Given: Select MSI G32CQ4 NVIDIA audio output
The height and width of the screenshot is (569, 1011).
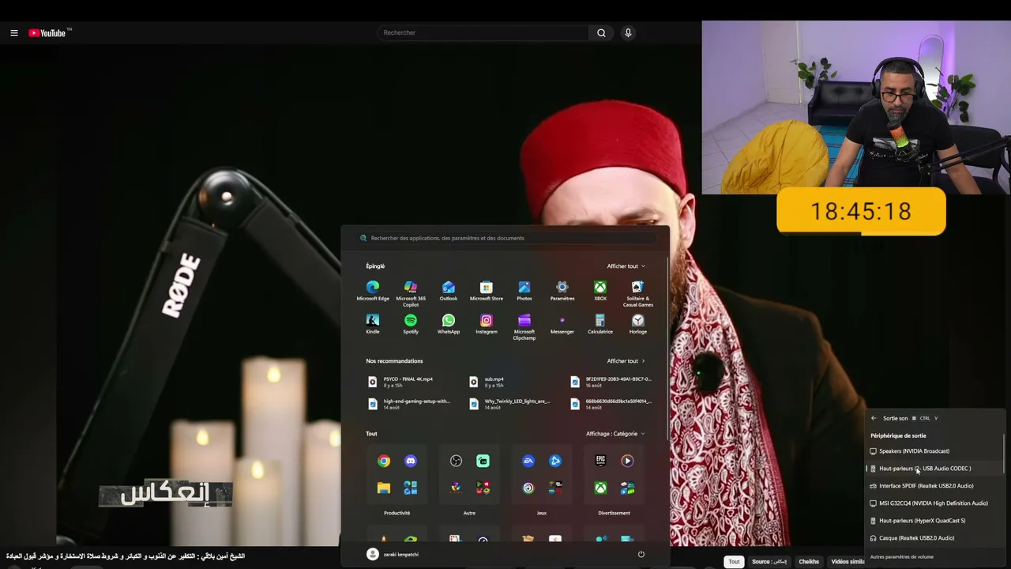Looking at the screenshot, I should coord(934,503).
